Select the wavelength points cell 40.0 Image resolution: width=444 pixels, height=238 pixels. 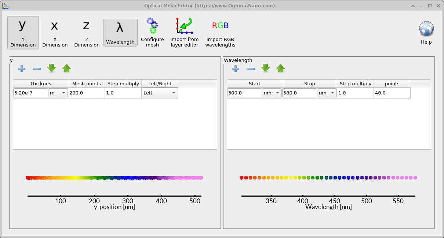tap(392, 93)
